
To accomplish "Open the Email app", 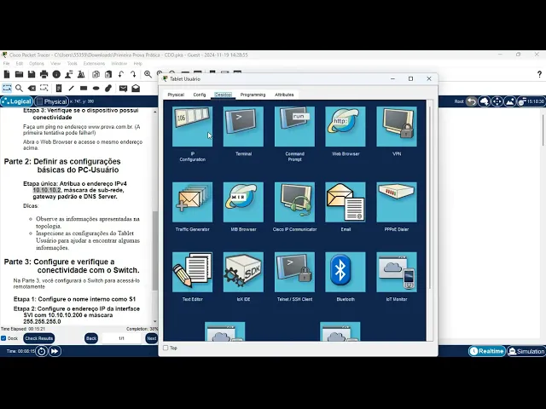I will pos(346,202).
